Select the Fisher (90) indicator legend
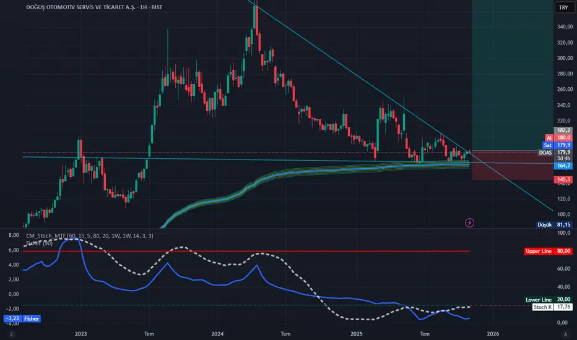Screen dimensions: 577x340 point(39,244)
